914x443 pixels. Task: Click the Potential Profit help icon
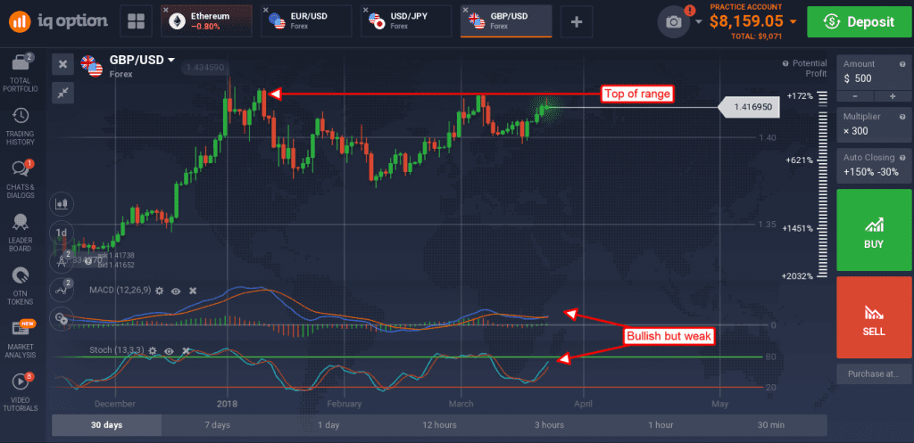click(785, 63)
